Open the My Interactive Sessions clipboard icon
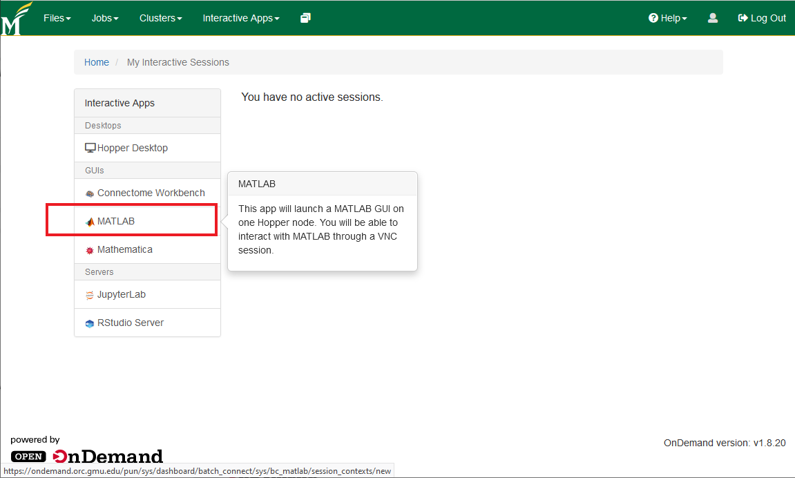Viewport: 795px width, 478px height. coord(305,18)
